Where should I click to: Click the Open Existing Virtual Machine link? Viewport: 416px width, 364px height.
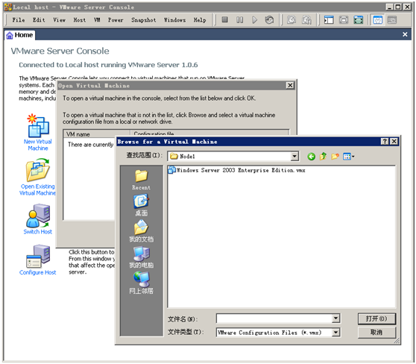coord(38,189)
